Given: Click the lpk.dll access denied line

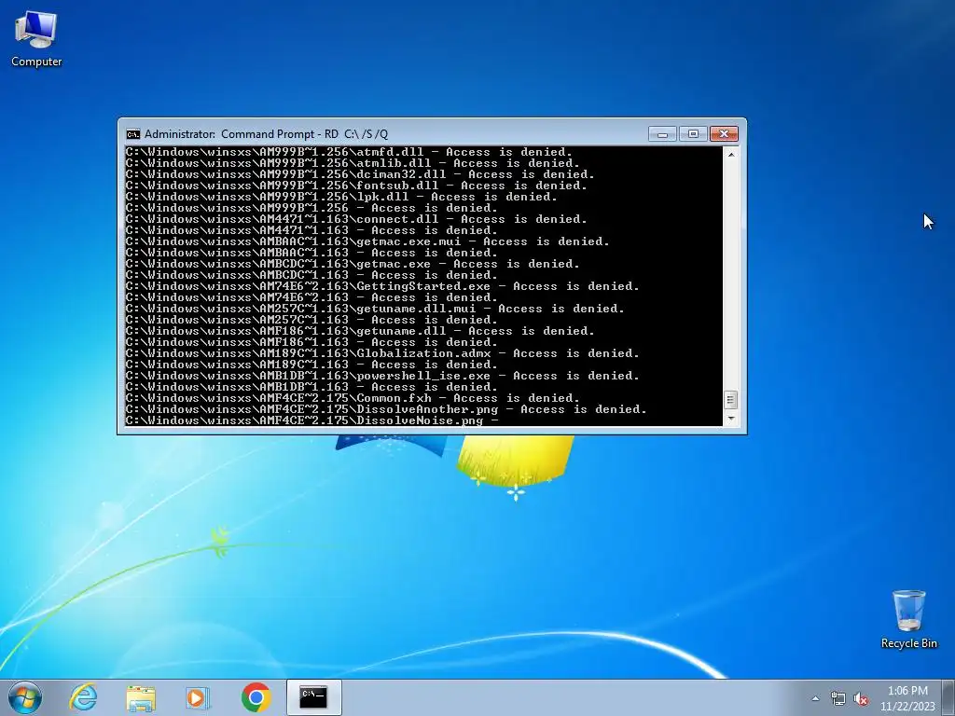Looking at the screenshot, I should coord(341,197).
